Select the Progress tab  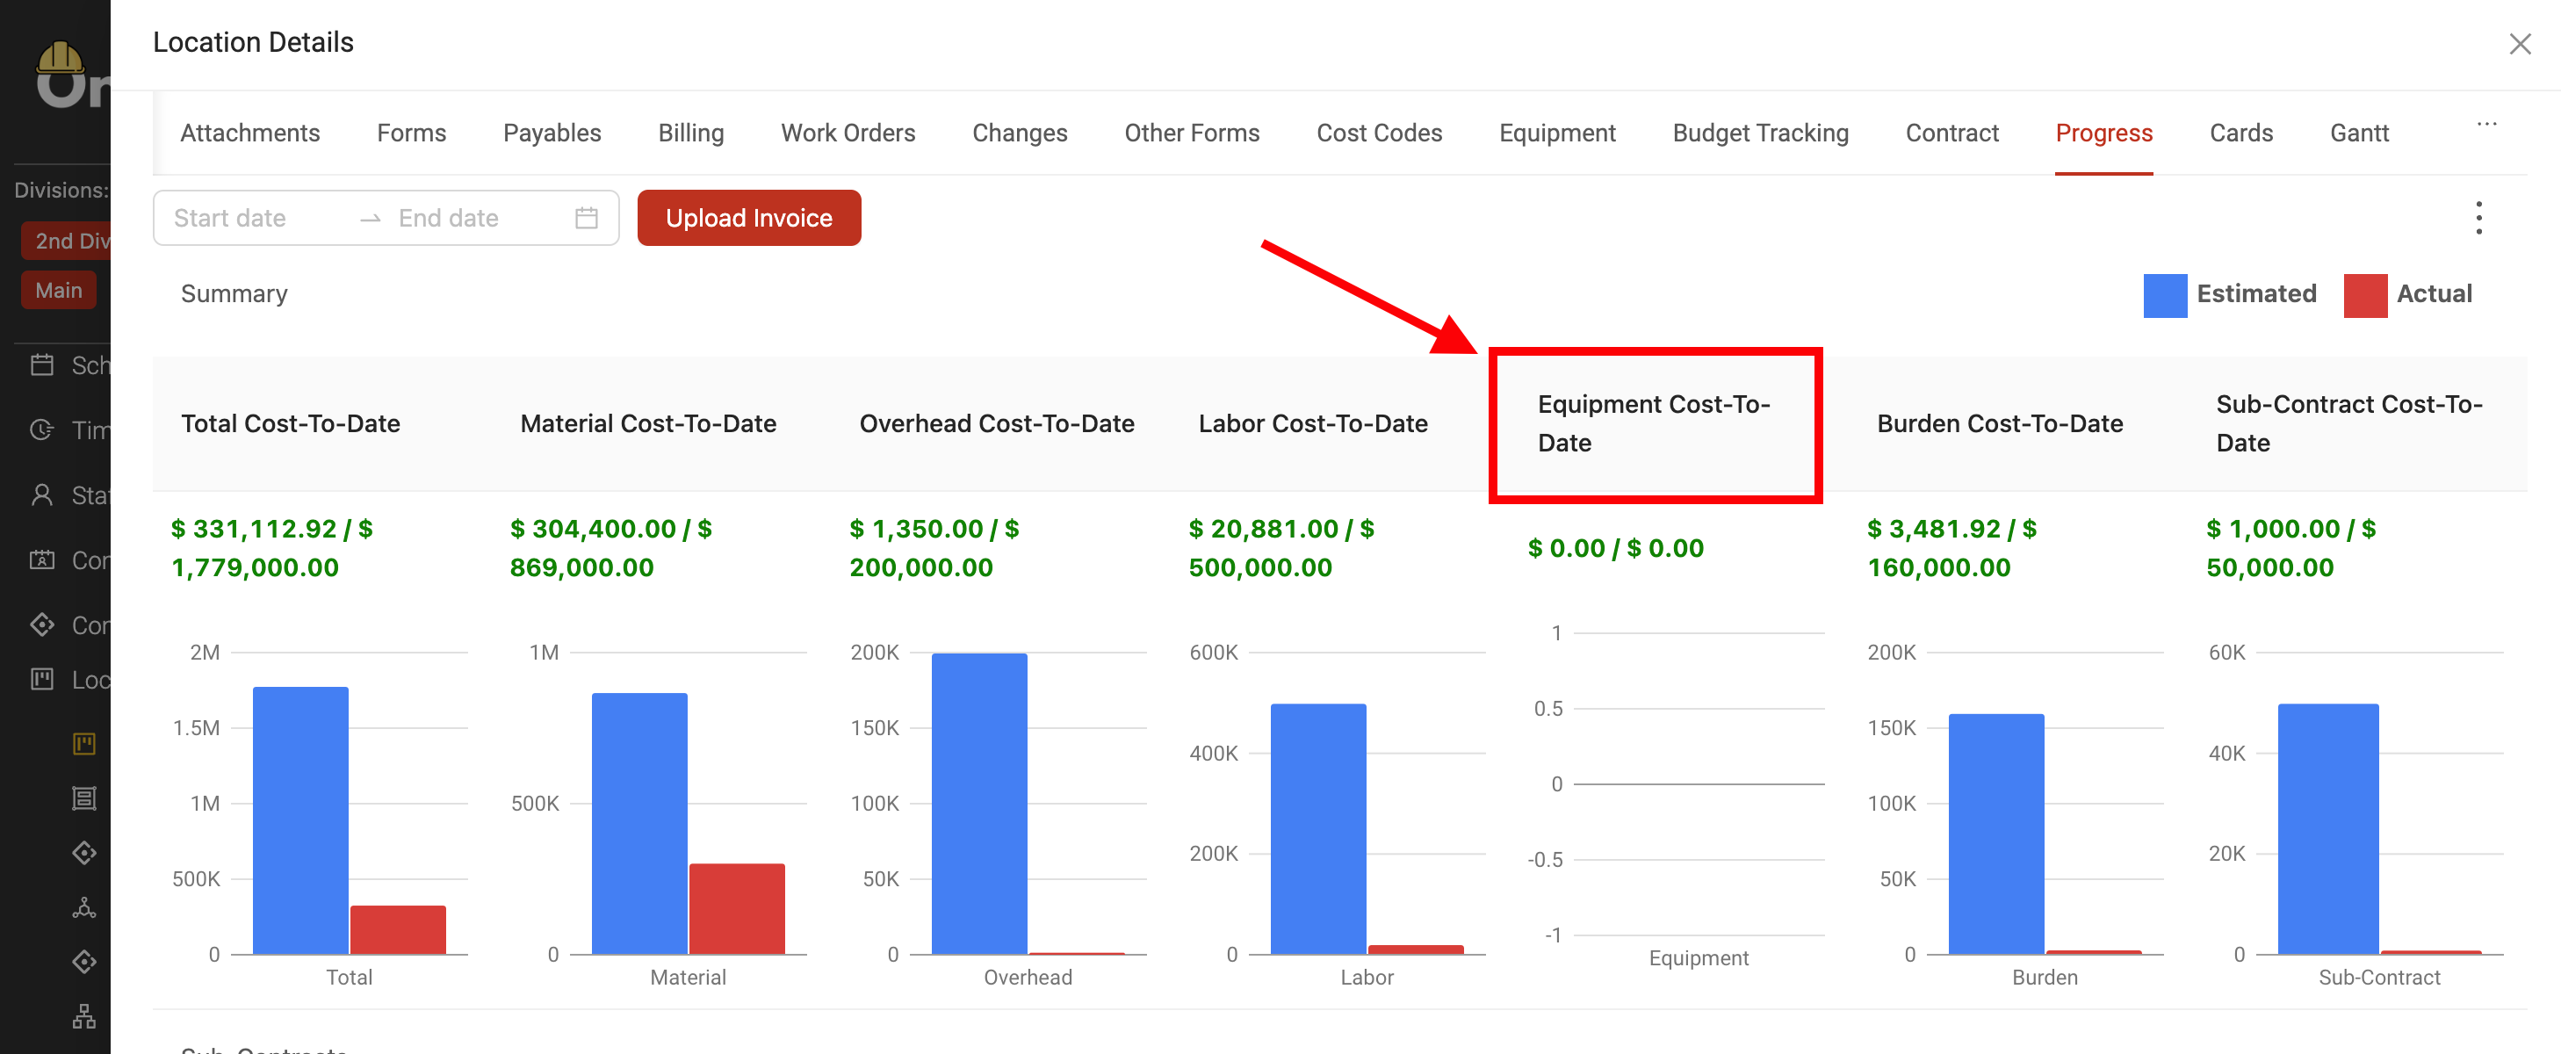2103,134
